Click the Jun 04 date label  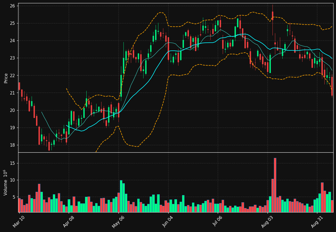tap(168, 221)
